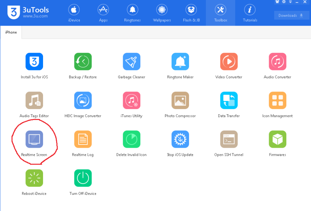
Task: Select the iPhone device tab
Action: tap(11, 32)
